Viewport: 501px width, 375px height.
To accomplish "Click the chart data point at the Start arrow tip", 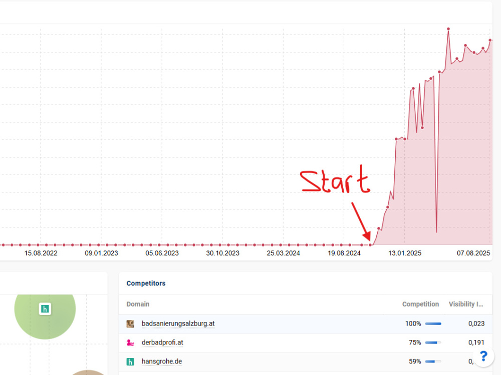I will click(370, 245).
